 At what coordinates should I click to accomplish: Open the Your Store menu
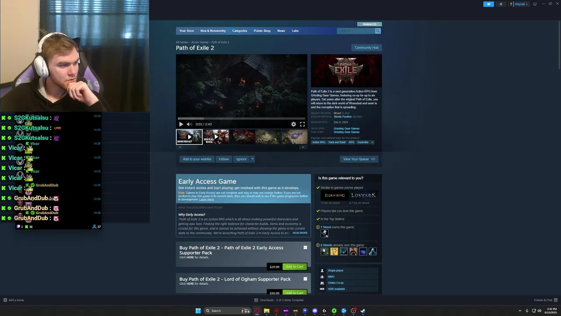pos(186,31)
